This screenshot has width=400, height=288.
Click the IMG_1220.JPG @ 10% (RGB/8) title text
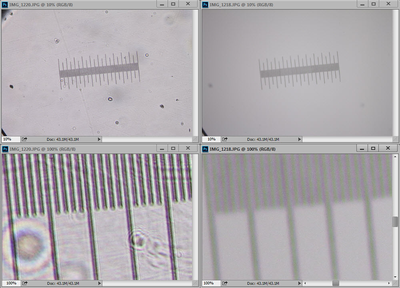coord(41,5)
